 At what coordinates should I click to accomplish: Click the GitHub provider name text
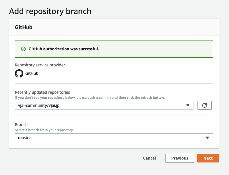pyautogui.click(x=32, y=73)
